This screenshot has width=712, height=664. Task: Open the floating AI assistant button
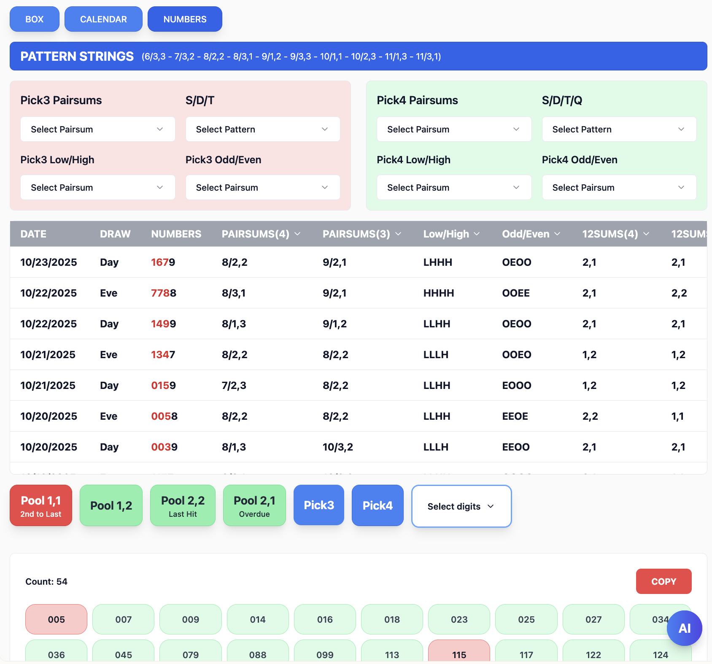(684, 628)
